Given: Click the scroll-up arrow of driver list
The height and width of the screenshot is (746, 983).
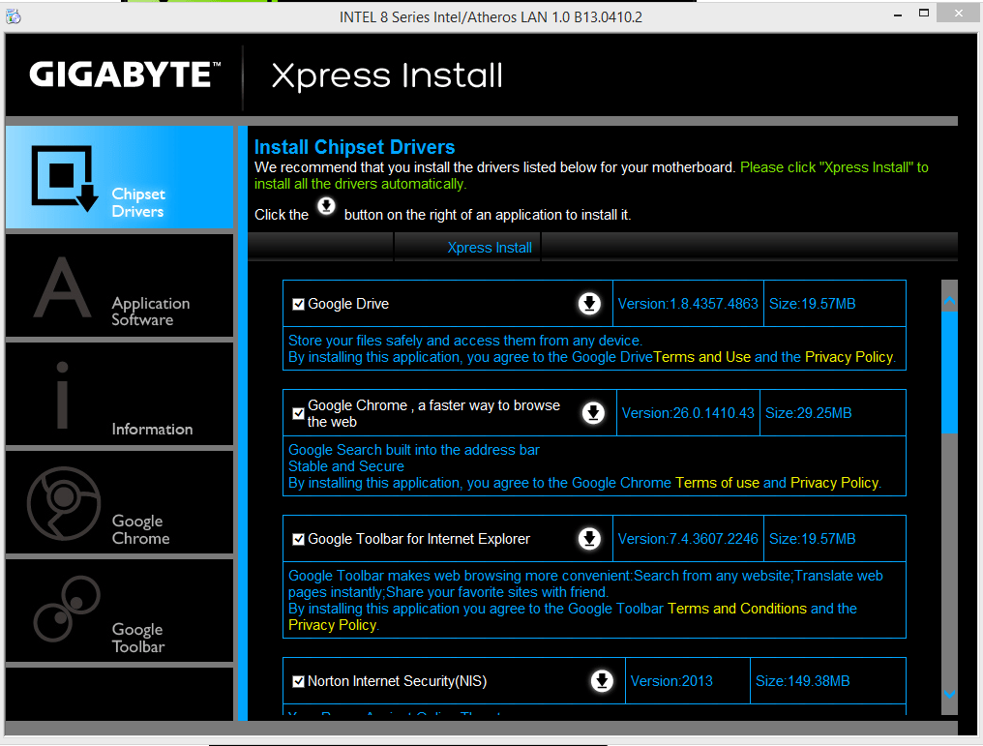Looking at the screenshot, I should pos(949,302).
